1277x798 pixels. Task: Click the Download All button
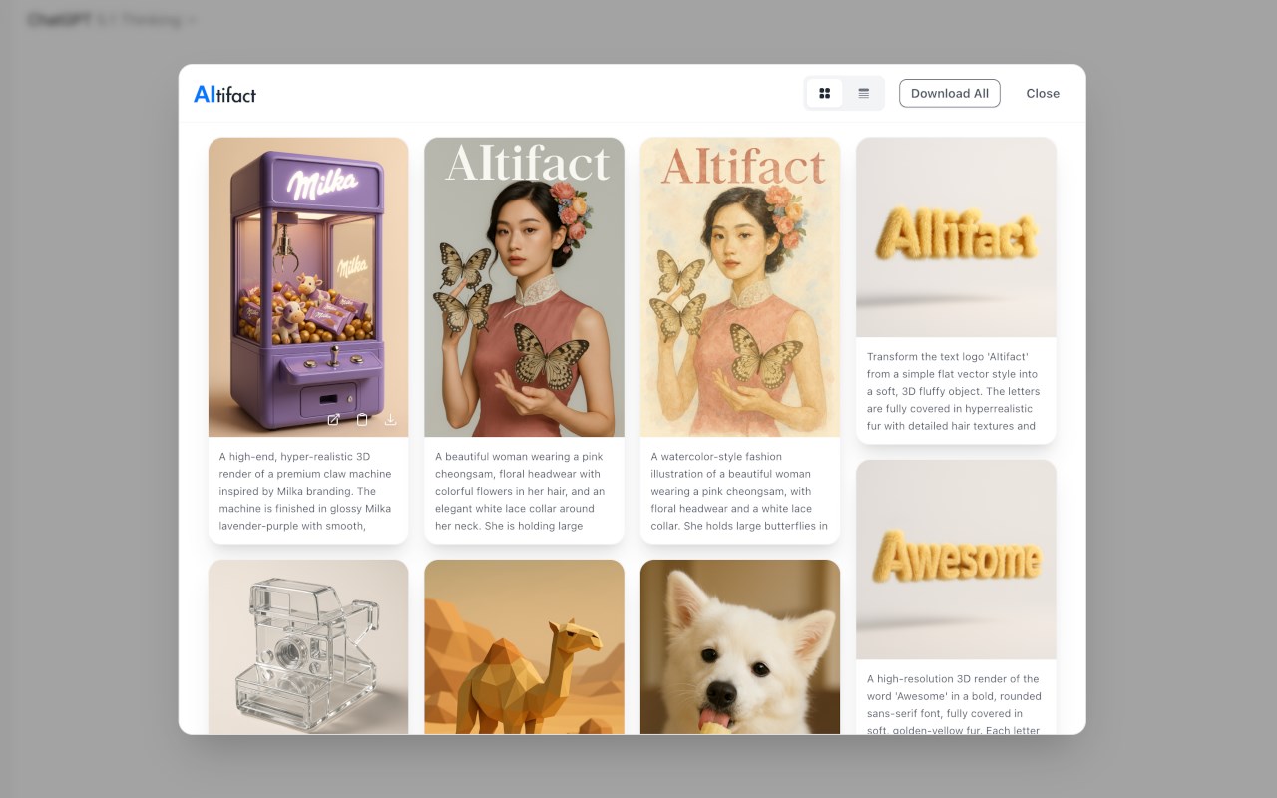click(950, 93)
